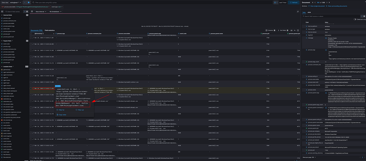Screen dimensions: 366x161
Task: Open the Data view winlogbeat-* dropdown
Action: point(16,2)
